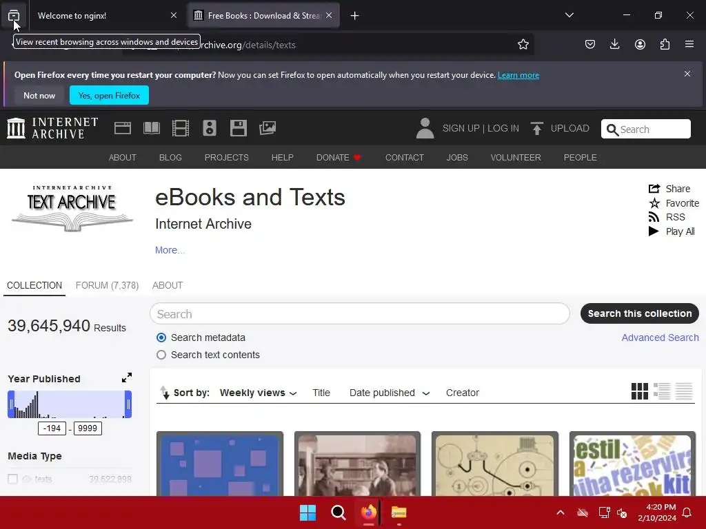706x529 pixels.
Task: Grab right year range slider handle
Action: (x=128, y=404)
